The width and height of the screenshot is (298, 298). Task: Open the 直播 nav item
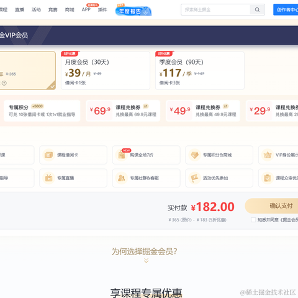click(x=19, y=9)
